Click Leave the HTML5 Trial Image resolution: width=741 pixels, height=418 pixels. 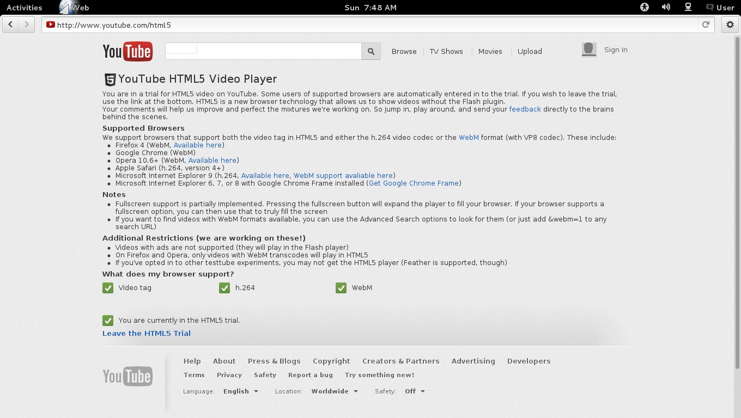pyautogui.click(x=147, y=333)
